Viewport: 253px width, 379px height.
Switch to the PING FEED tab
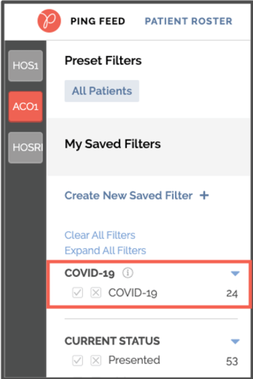(98, 21)
